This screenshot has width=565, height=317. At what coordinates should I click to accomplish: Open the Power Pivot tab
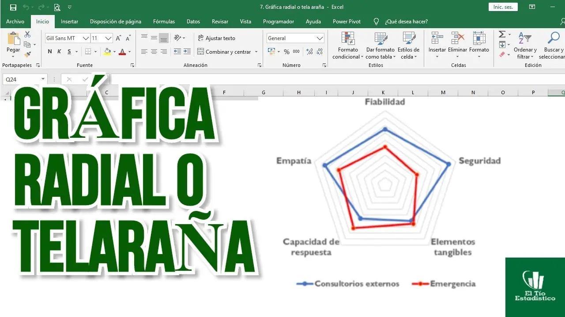pos(347,21)
